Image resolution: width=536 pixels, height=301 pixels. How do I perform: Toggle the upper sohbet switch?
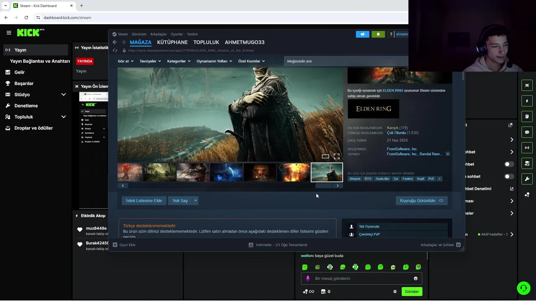coord(509,164)
